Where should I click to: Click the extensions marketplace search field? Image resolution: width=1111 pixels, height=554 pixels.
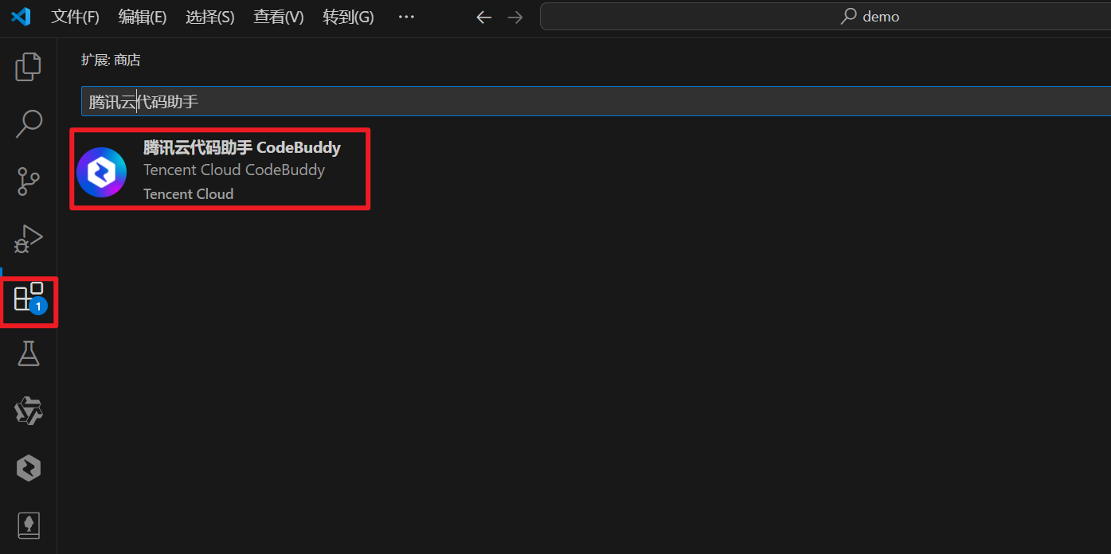(596, 101)
